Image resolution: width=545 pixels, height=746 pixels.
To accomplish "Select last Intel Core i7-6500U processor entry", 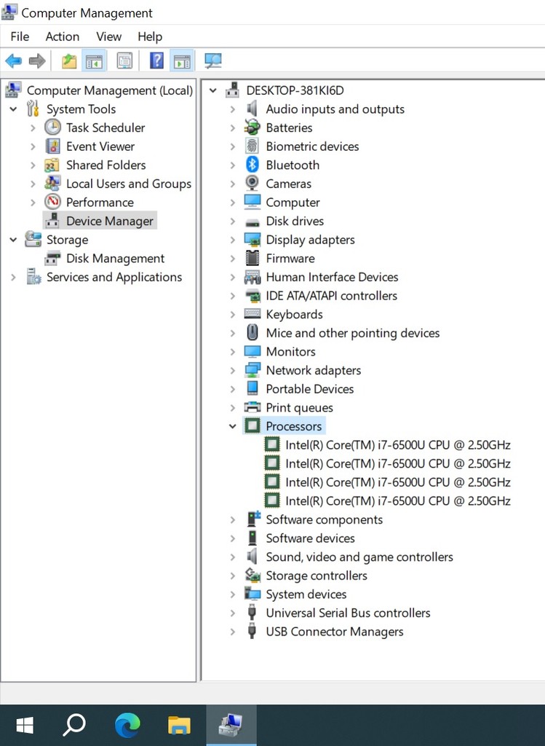I will coord(398,500).
